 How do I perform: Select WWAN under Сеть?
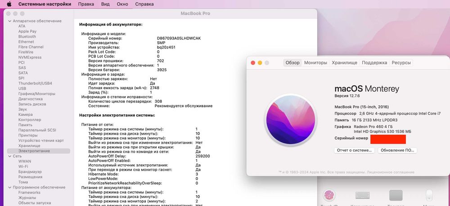tap(25, 162)
